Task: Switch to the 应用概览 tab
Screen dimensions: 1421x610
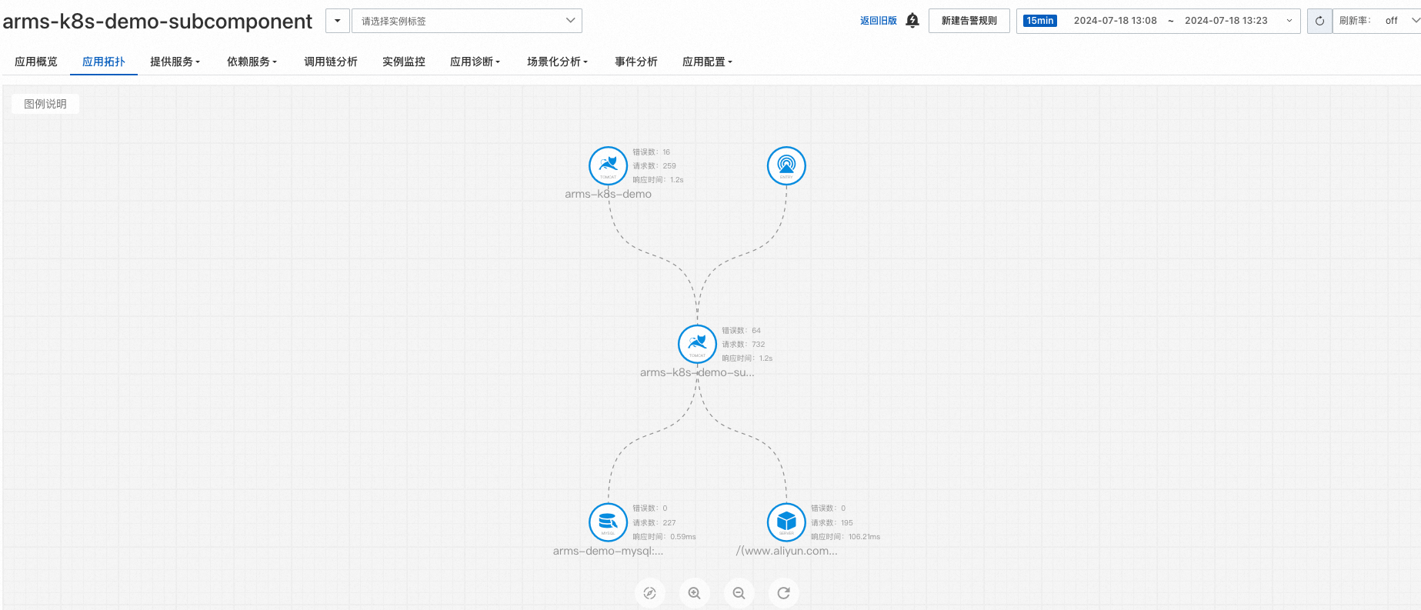Action: 36,62
